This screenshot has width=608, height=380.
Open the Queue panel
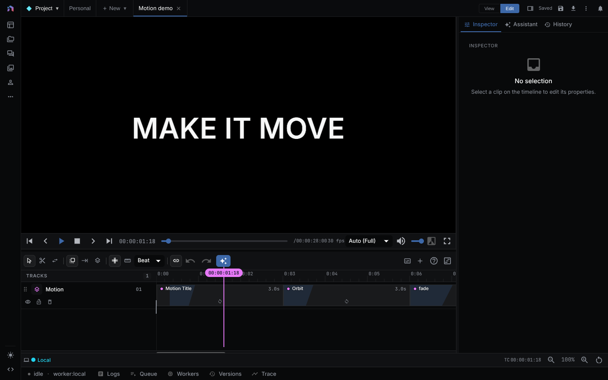pyautogui.click(x=144, y=374)
